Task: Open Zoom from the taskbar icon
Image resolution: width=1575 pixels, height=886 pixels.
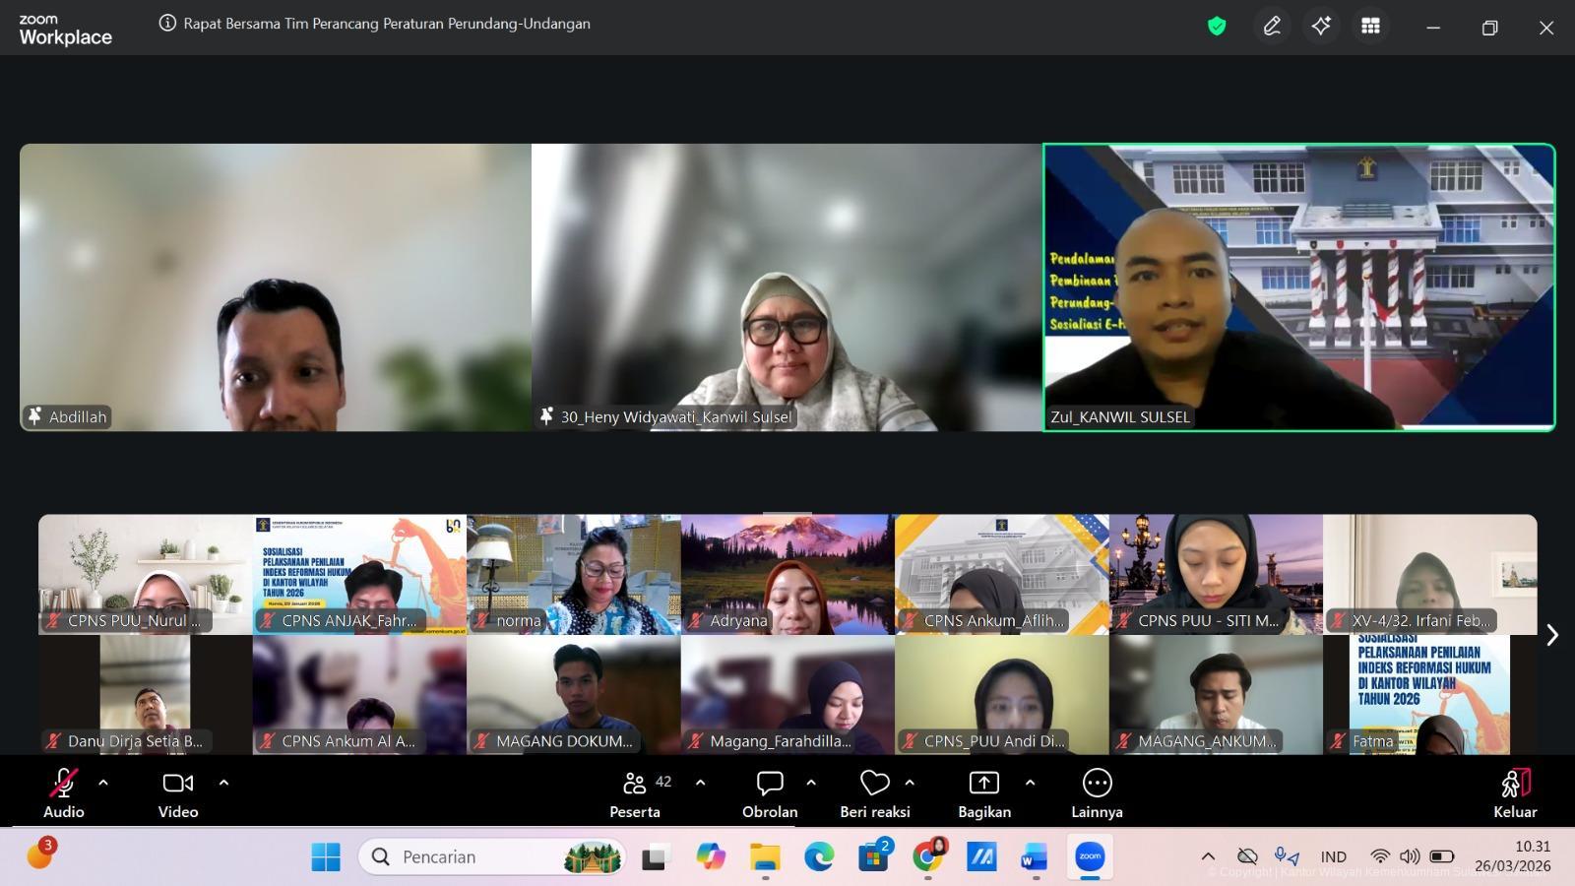Action: (1088, 856)
